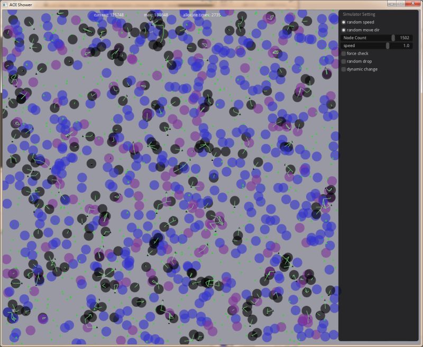Click the AOI Shower title bar text
The width and height of the screenshot is (423, 347).
click(x=21, y=4)
